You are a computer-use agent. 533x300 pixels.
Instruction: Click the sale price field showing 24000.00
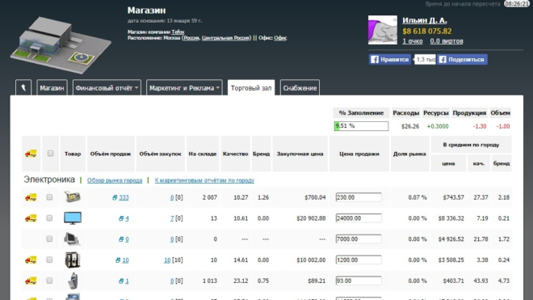pyautogui.click(x=359, y=218)
